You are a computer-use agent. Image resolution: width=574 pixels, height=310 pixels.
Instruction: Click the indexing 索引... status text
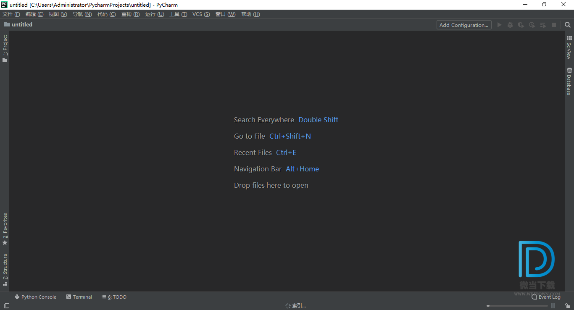[x=299, y=306]
